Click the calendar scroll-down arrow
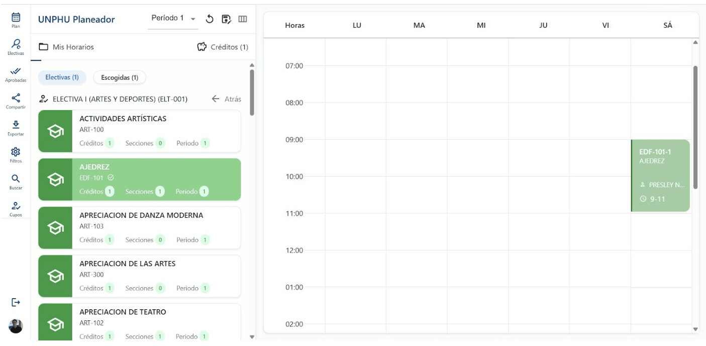706x346 pixels. point(695,329)
